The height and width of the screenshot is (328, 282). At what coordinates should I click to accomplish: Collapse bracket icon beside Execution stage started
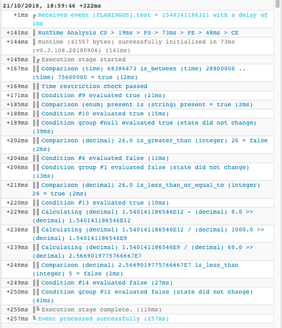coord(38,60)
